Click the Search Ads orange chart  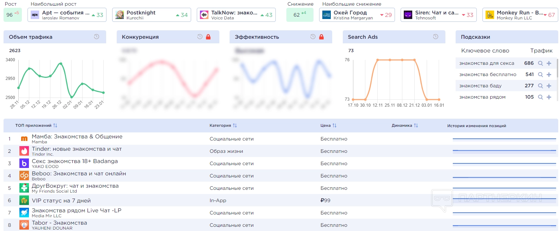[x=396, y=80]
